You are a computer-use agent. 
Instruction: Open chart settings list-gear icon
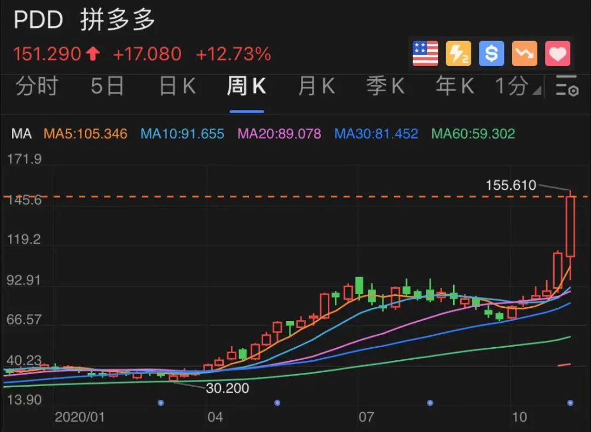point(567,86)
